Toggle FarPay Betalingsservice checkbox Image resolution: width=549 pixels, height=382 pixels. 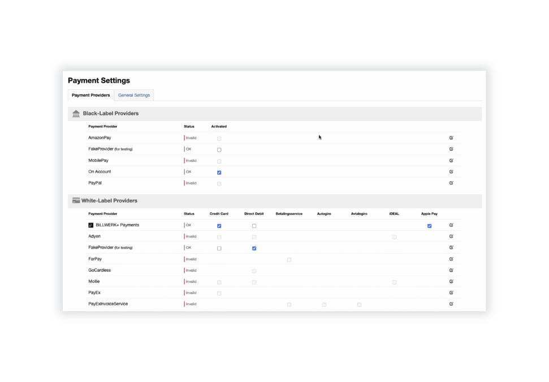[x=289, y=260]
